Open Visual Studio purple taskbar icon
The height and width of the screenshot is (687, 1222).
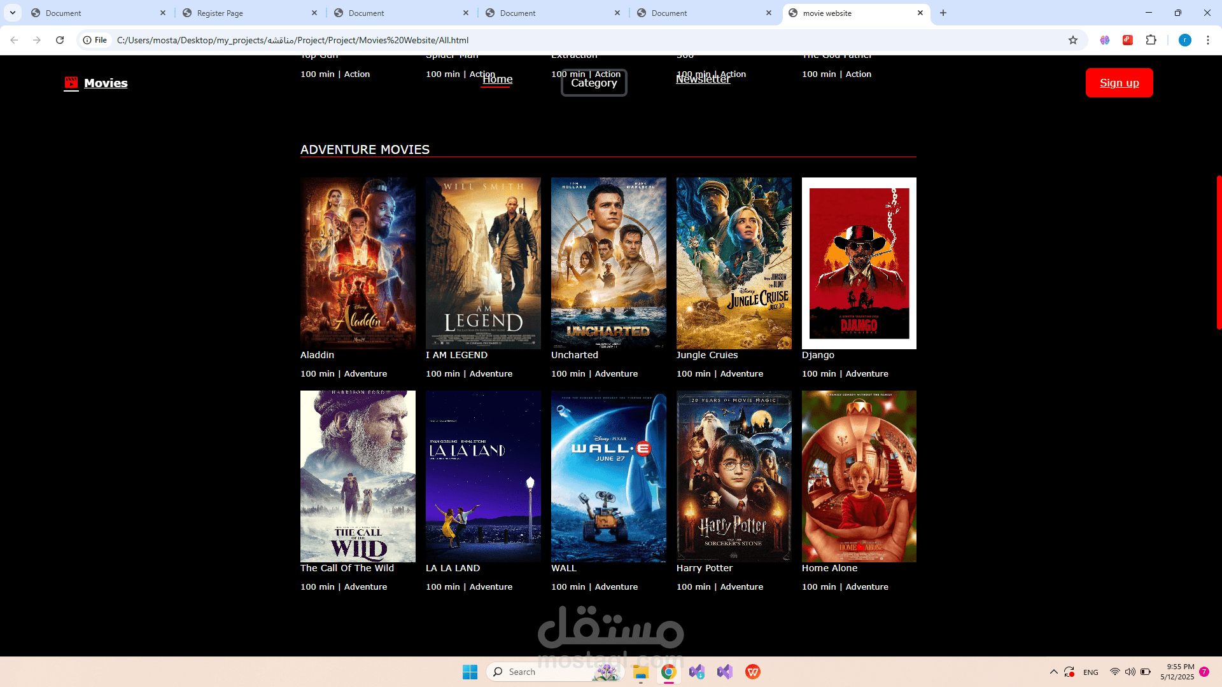pyautogui.click(x=724, y=672)
